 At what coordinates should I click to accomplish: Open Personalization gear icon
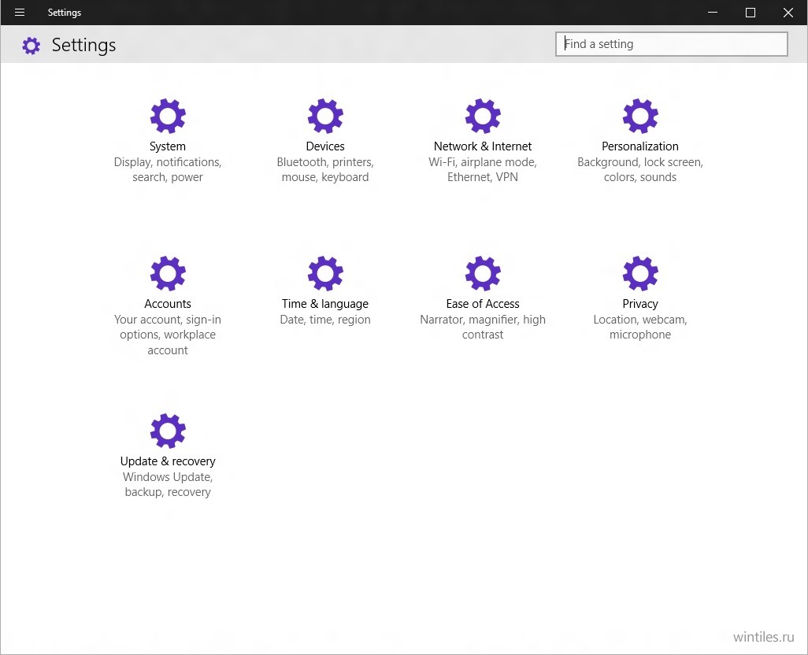pos(640,116)
